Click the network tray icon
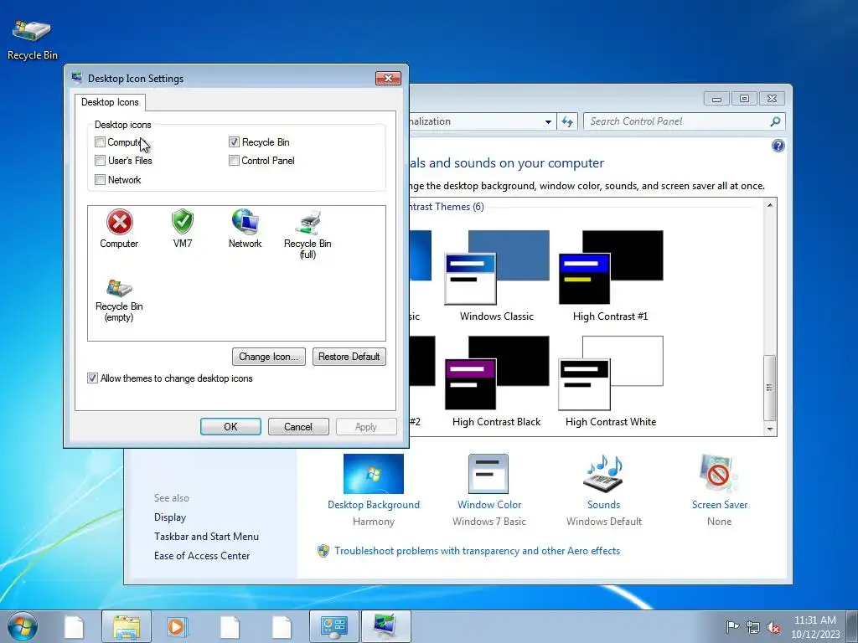Viewport: 858px width, 643px height. pos(753,627)
